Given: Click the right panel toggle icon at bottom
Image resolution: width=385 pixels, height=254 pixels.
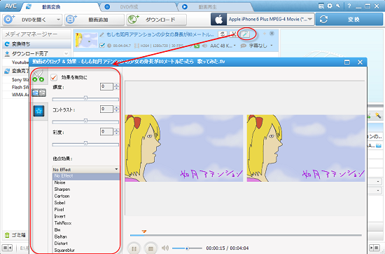Looking at the screenshot, I should tap(374, 248).
